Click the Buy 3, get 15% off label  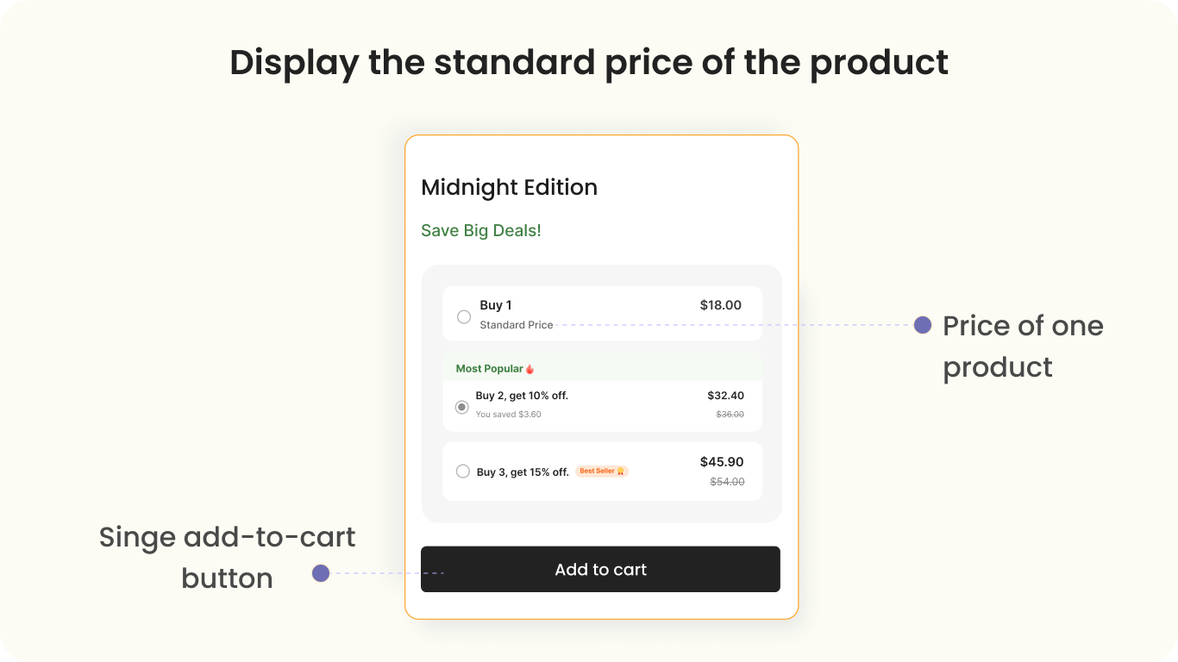coord(523,472)
